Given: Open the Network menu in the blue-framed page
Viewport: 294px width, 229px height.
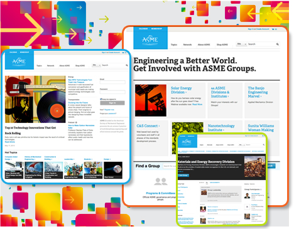Looking at the screenshot, I should [x=50, y=66].
